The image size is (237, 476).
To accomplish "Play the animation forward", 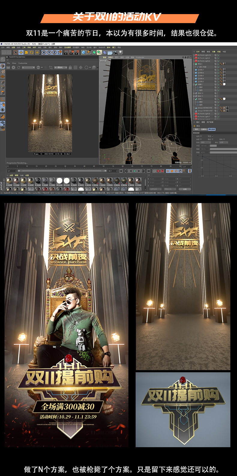I will pyautogui.click(x=135, y=171).
